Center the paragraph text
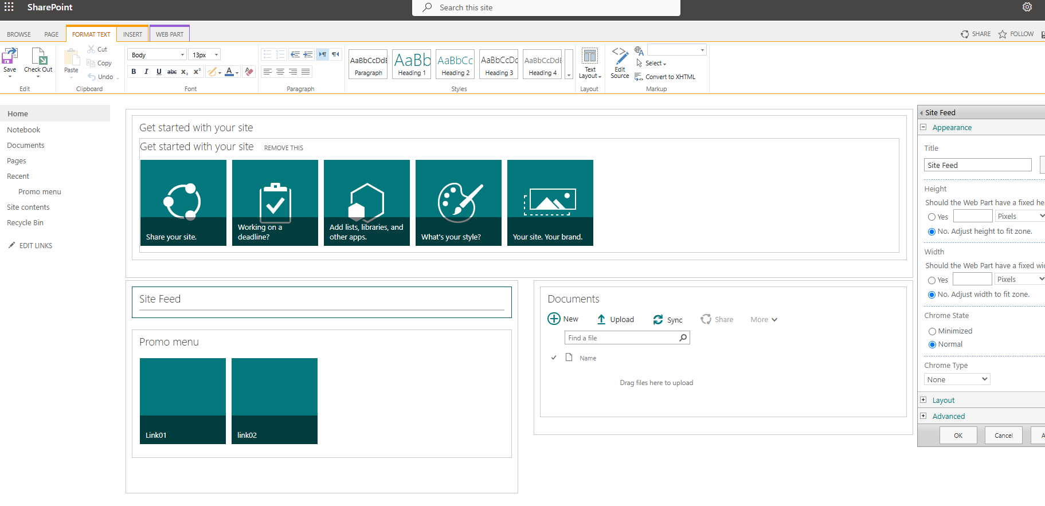Screen dimensions: 1045x506 (280, 72)
